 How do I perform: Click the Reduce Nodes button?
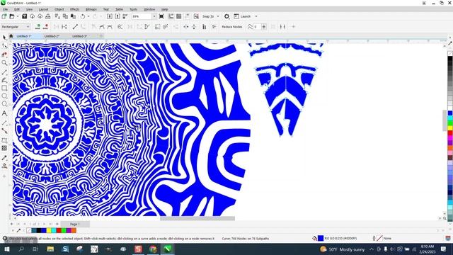click(232, 27)
